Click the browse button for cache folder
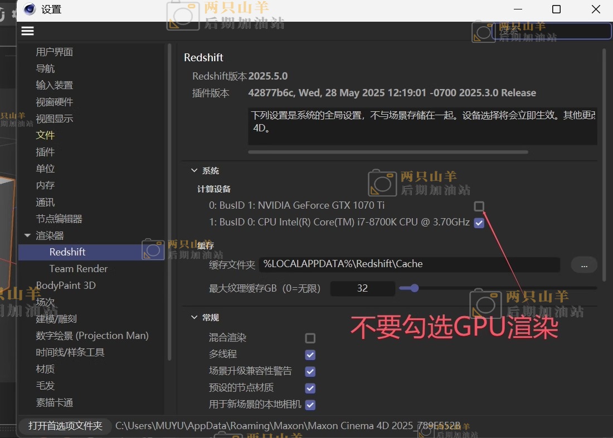 584,265
